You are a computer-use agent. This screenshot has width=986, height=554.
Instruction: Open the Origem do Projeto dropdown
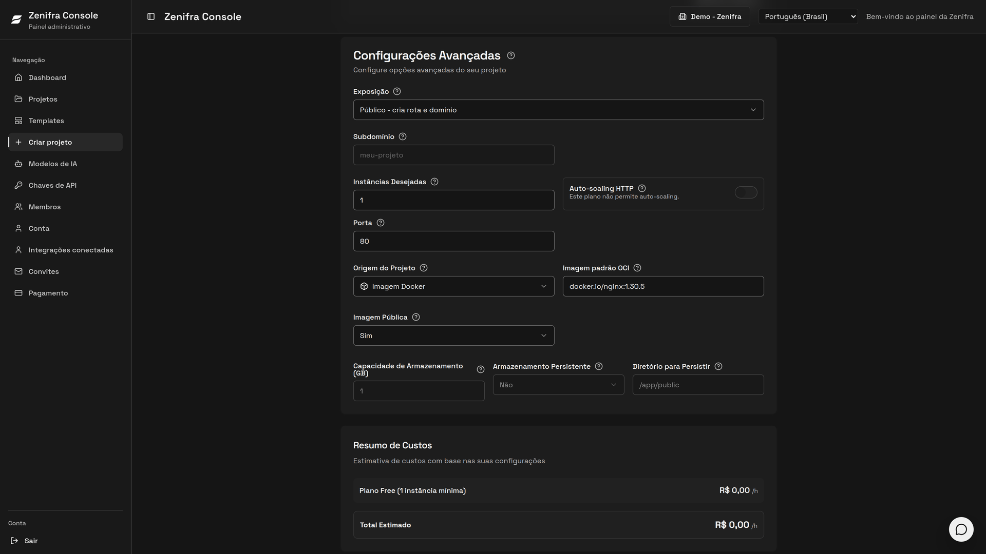pyautogui.click(x=454, y=286)
